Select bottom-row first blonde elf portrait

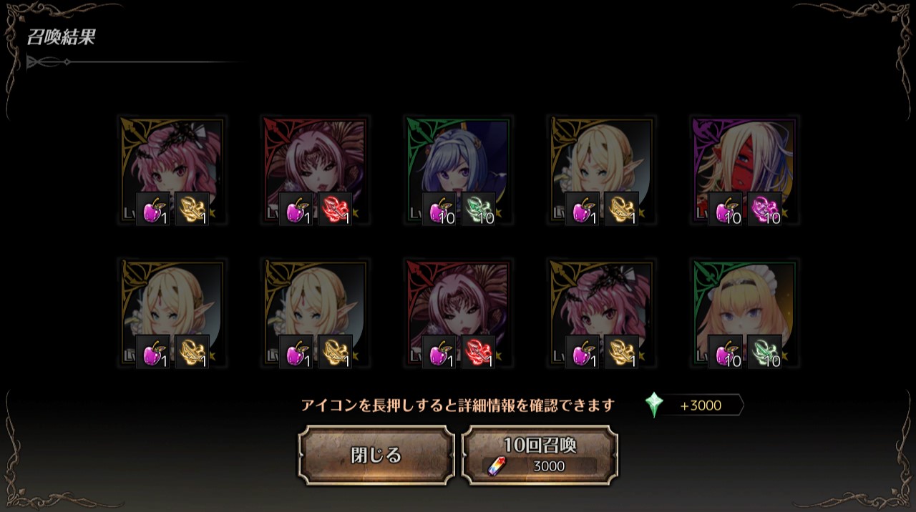click(x=172, y=313)
